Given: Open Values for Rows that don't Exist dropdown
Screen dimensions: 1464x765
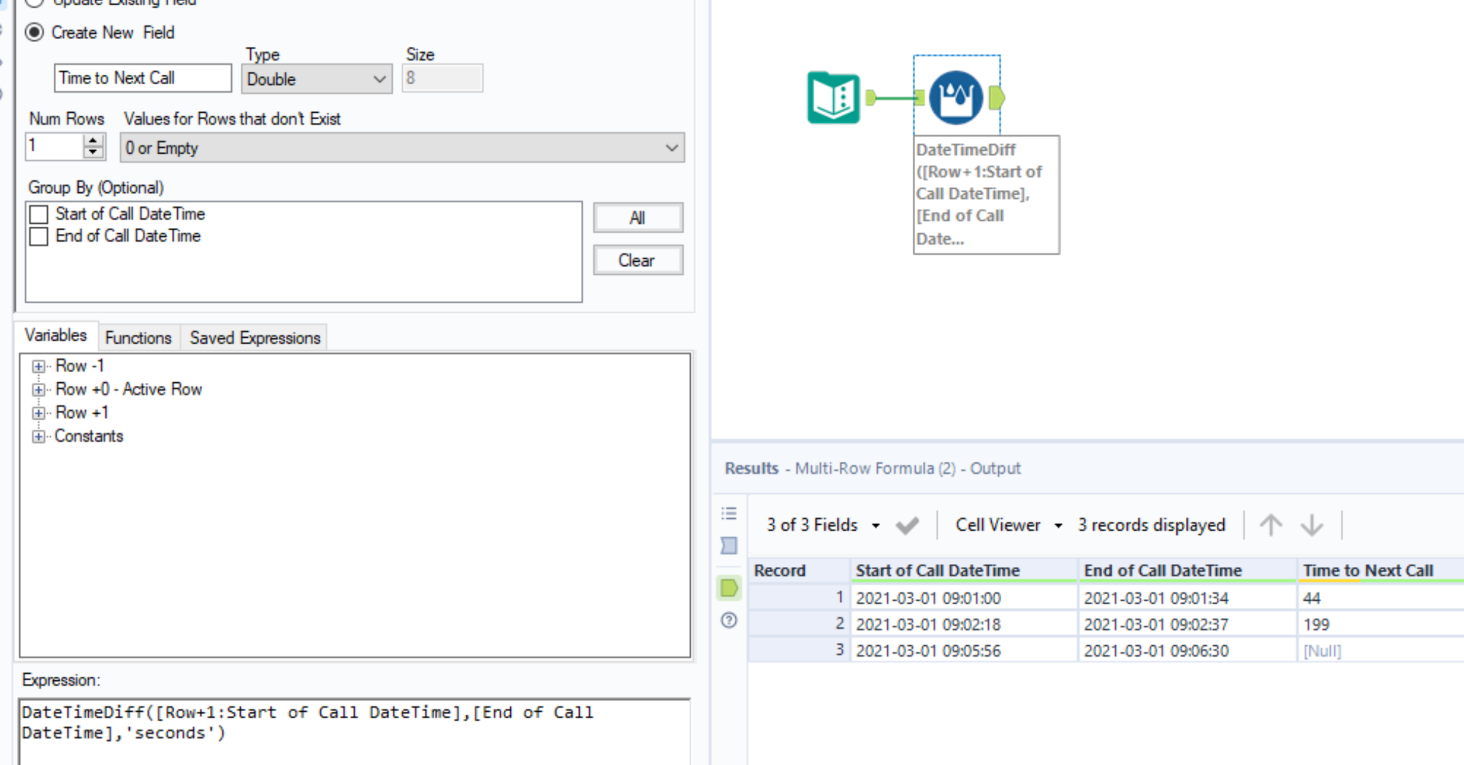Looking at the screenshot, I should [x=402, y=148].
